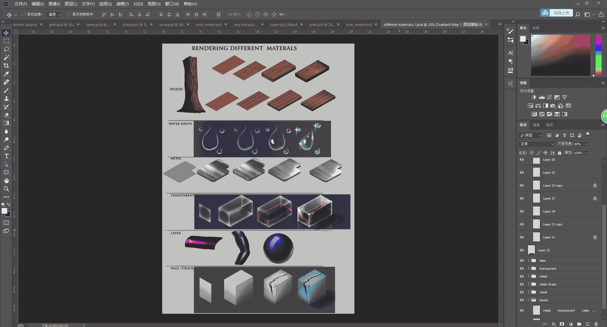Expand the latex layer group
Image resolution: width=607 pixels, height=327 pixels.
coord(529,260)
